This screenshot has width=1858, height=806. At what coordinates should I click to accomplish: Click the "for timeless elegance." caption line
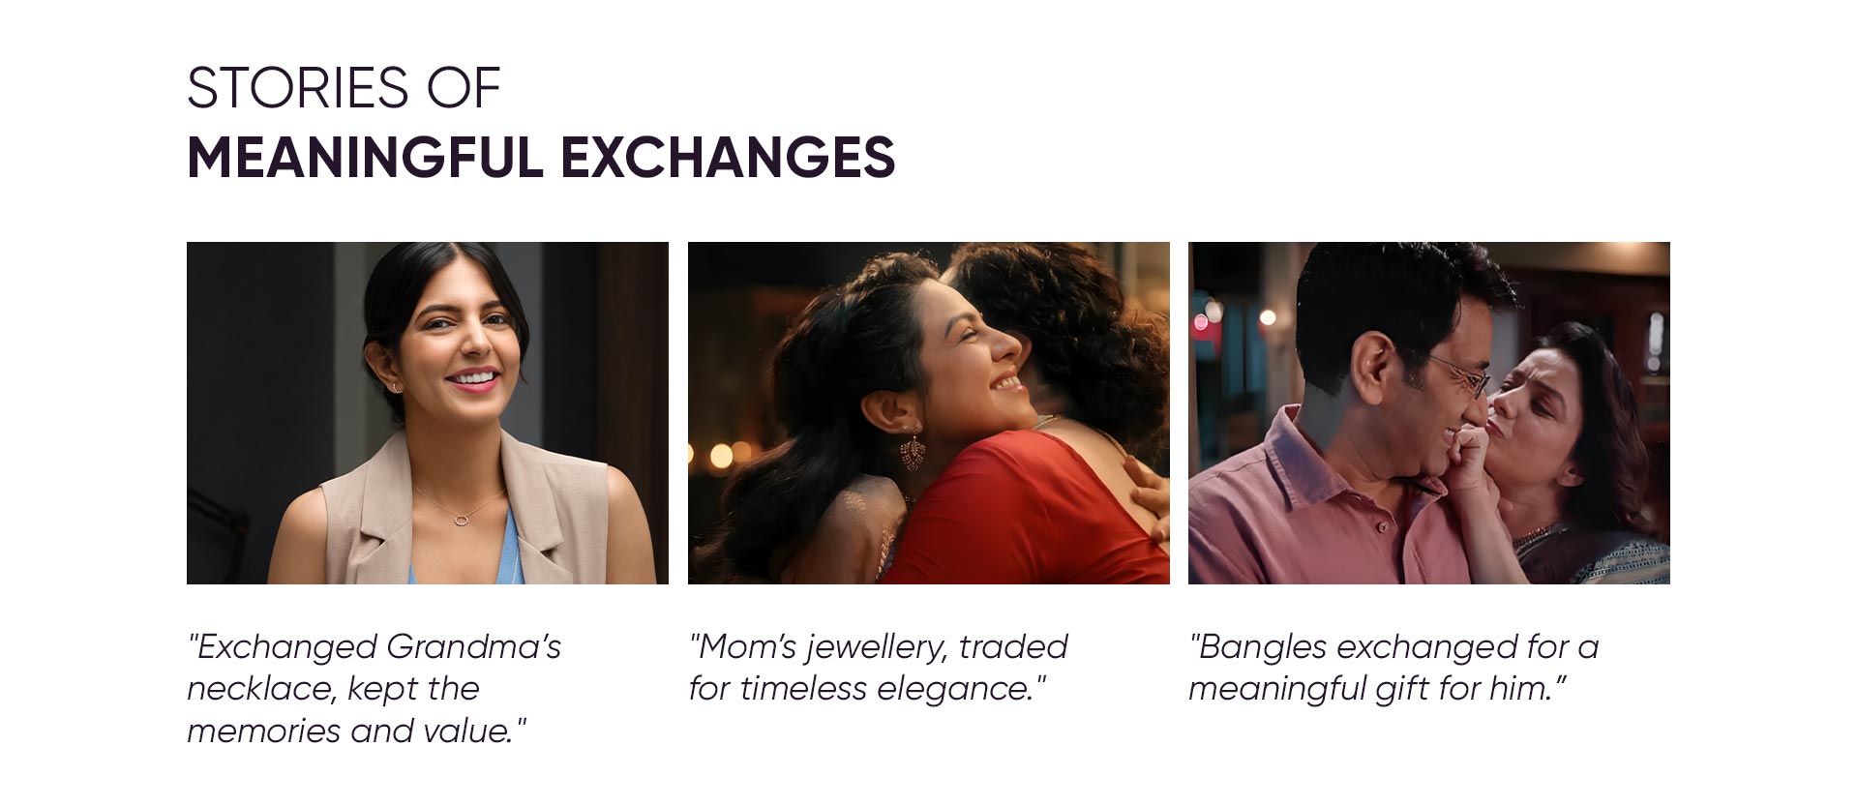click(867, 689)
